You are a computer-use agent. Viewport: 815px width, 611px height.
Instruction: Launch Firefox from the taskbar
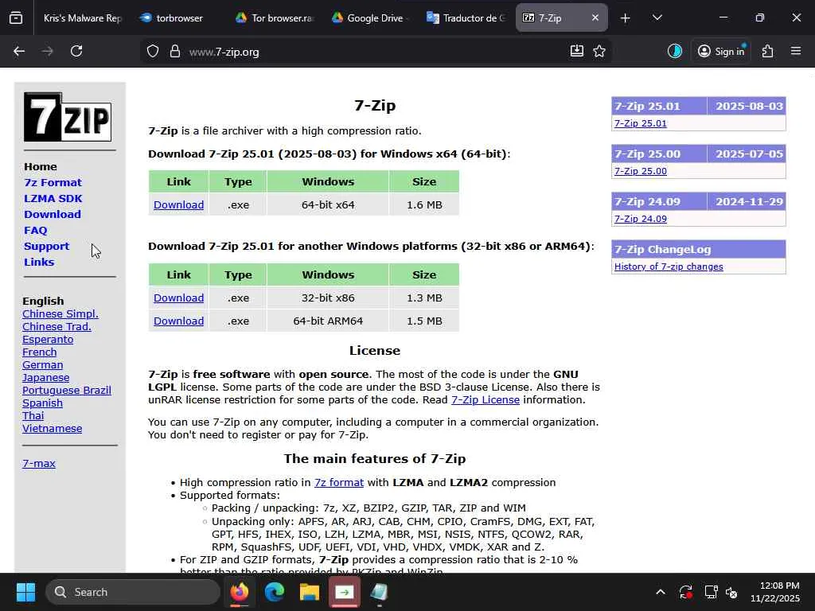coord(240,592)
